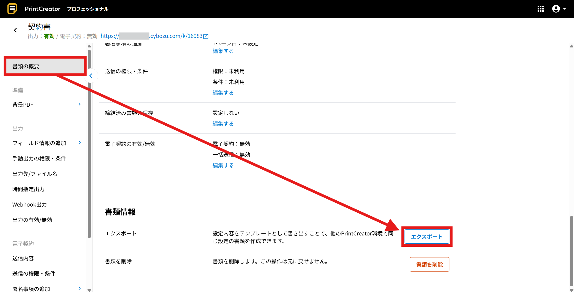This screenshot has height=292, width=574.
Task: Click 編集する under 署名事項の追加 row
Action: tap(223, 51)
